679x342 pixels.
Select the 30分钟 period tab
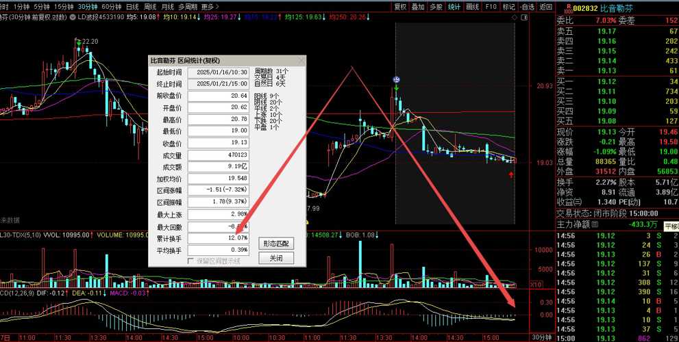(x=88, y=7)
